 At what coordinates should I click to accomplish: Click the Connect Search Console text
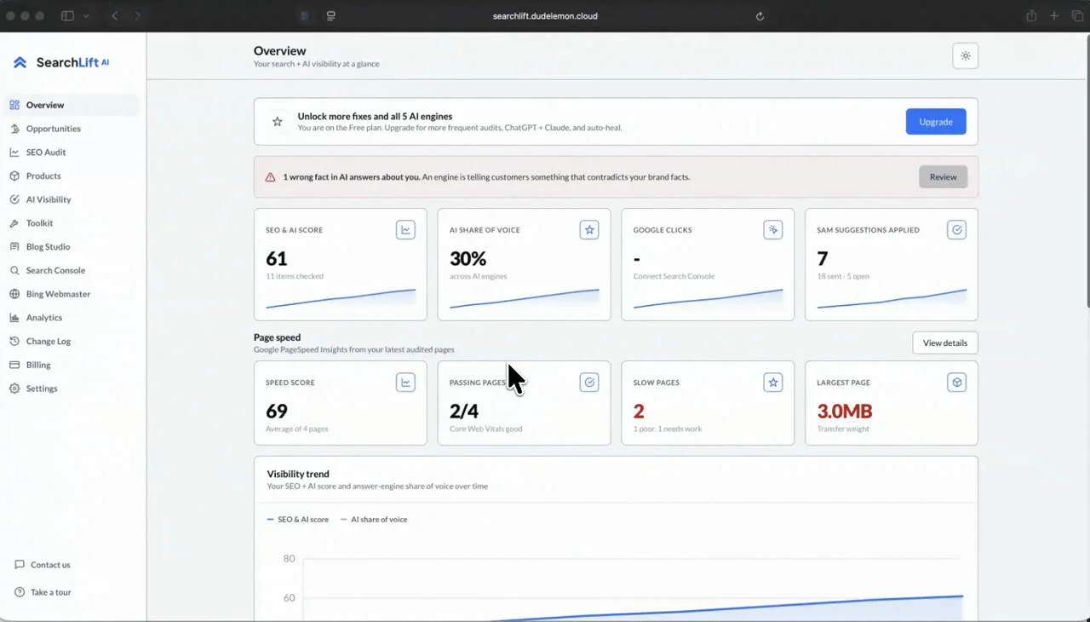click(674, 276)
